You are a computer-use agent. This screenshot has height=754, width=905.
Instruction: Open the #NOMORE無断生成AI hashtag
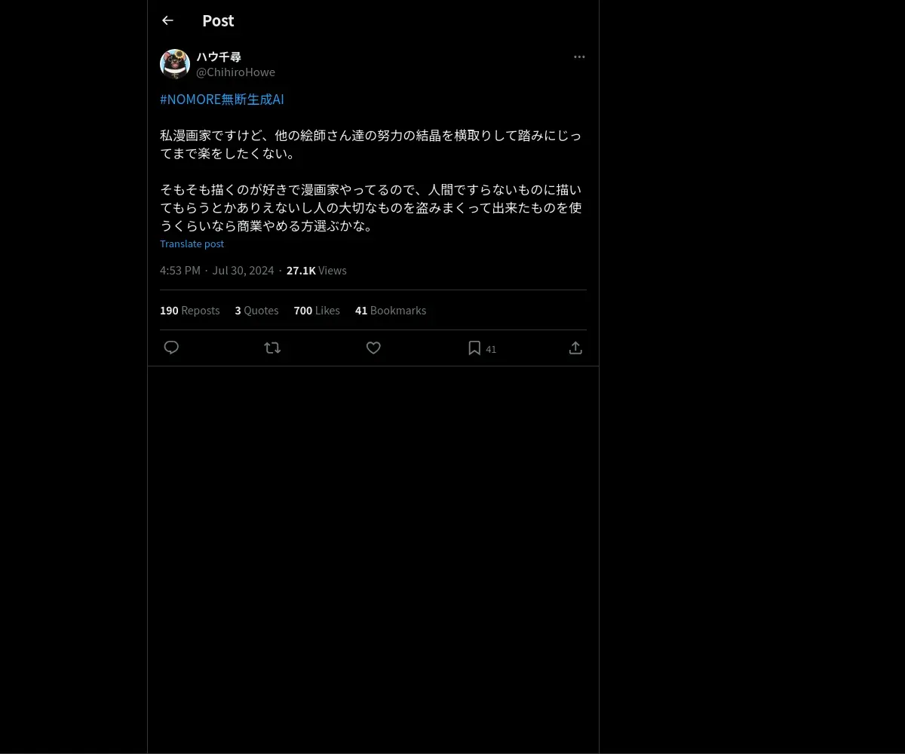222,100
